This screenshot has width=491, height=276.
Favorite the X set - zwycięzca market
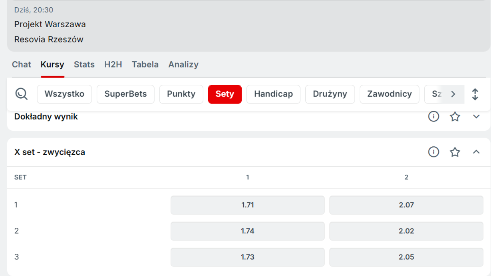(x=455, y=152)
